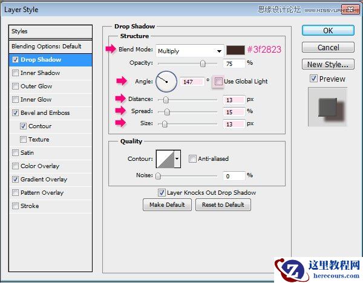Select the Gradient Overlay style row
363x283 pixels.
click(x=50, y=180)
